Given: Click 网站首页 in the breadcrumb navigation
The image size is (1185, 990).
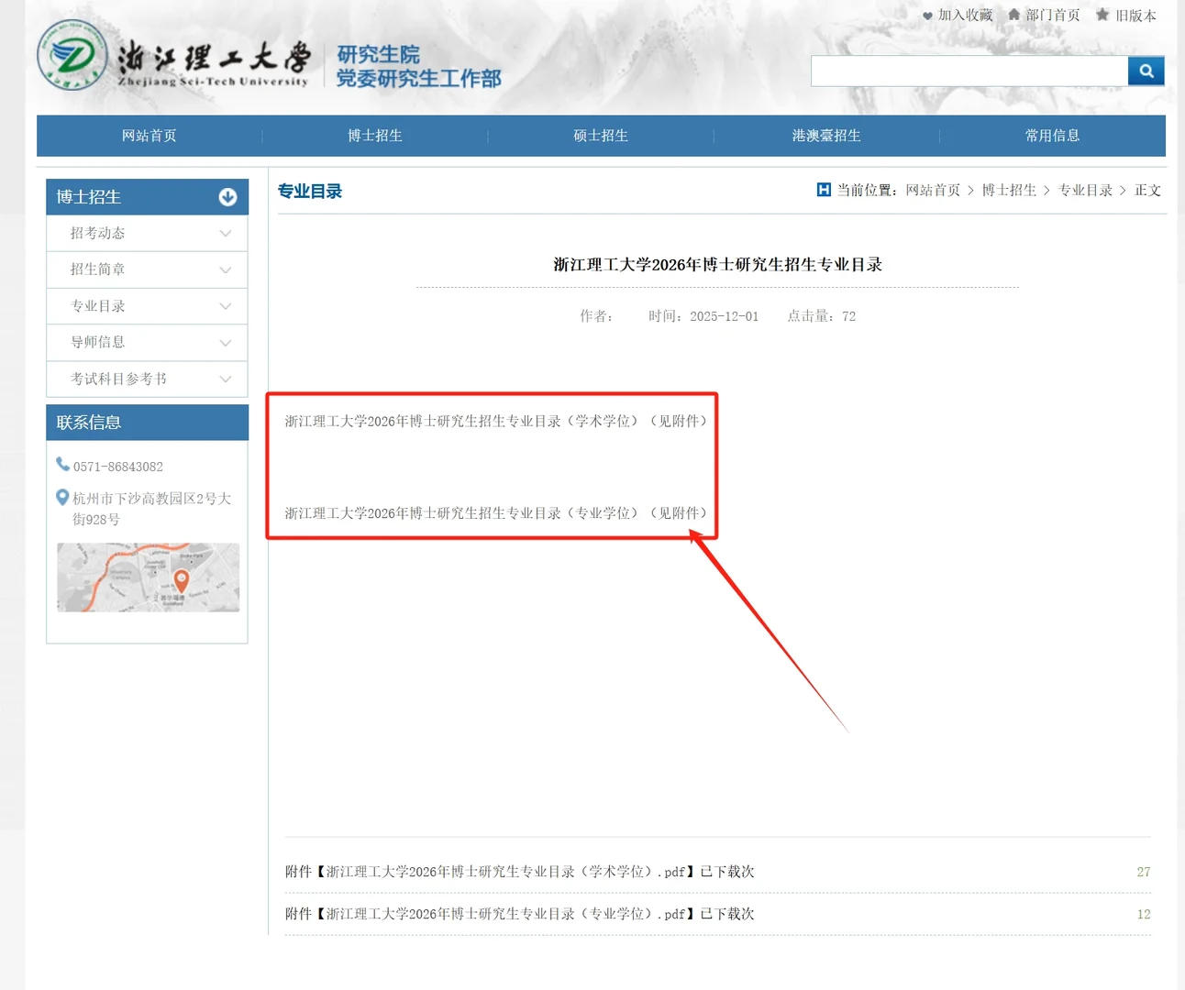Looking at the screenshot, I should (932, 190).
